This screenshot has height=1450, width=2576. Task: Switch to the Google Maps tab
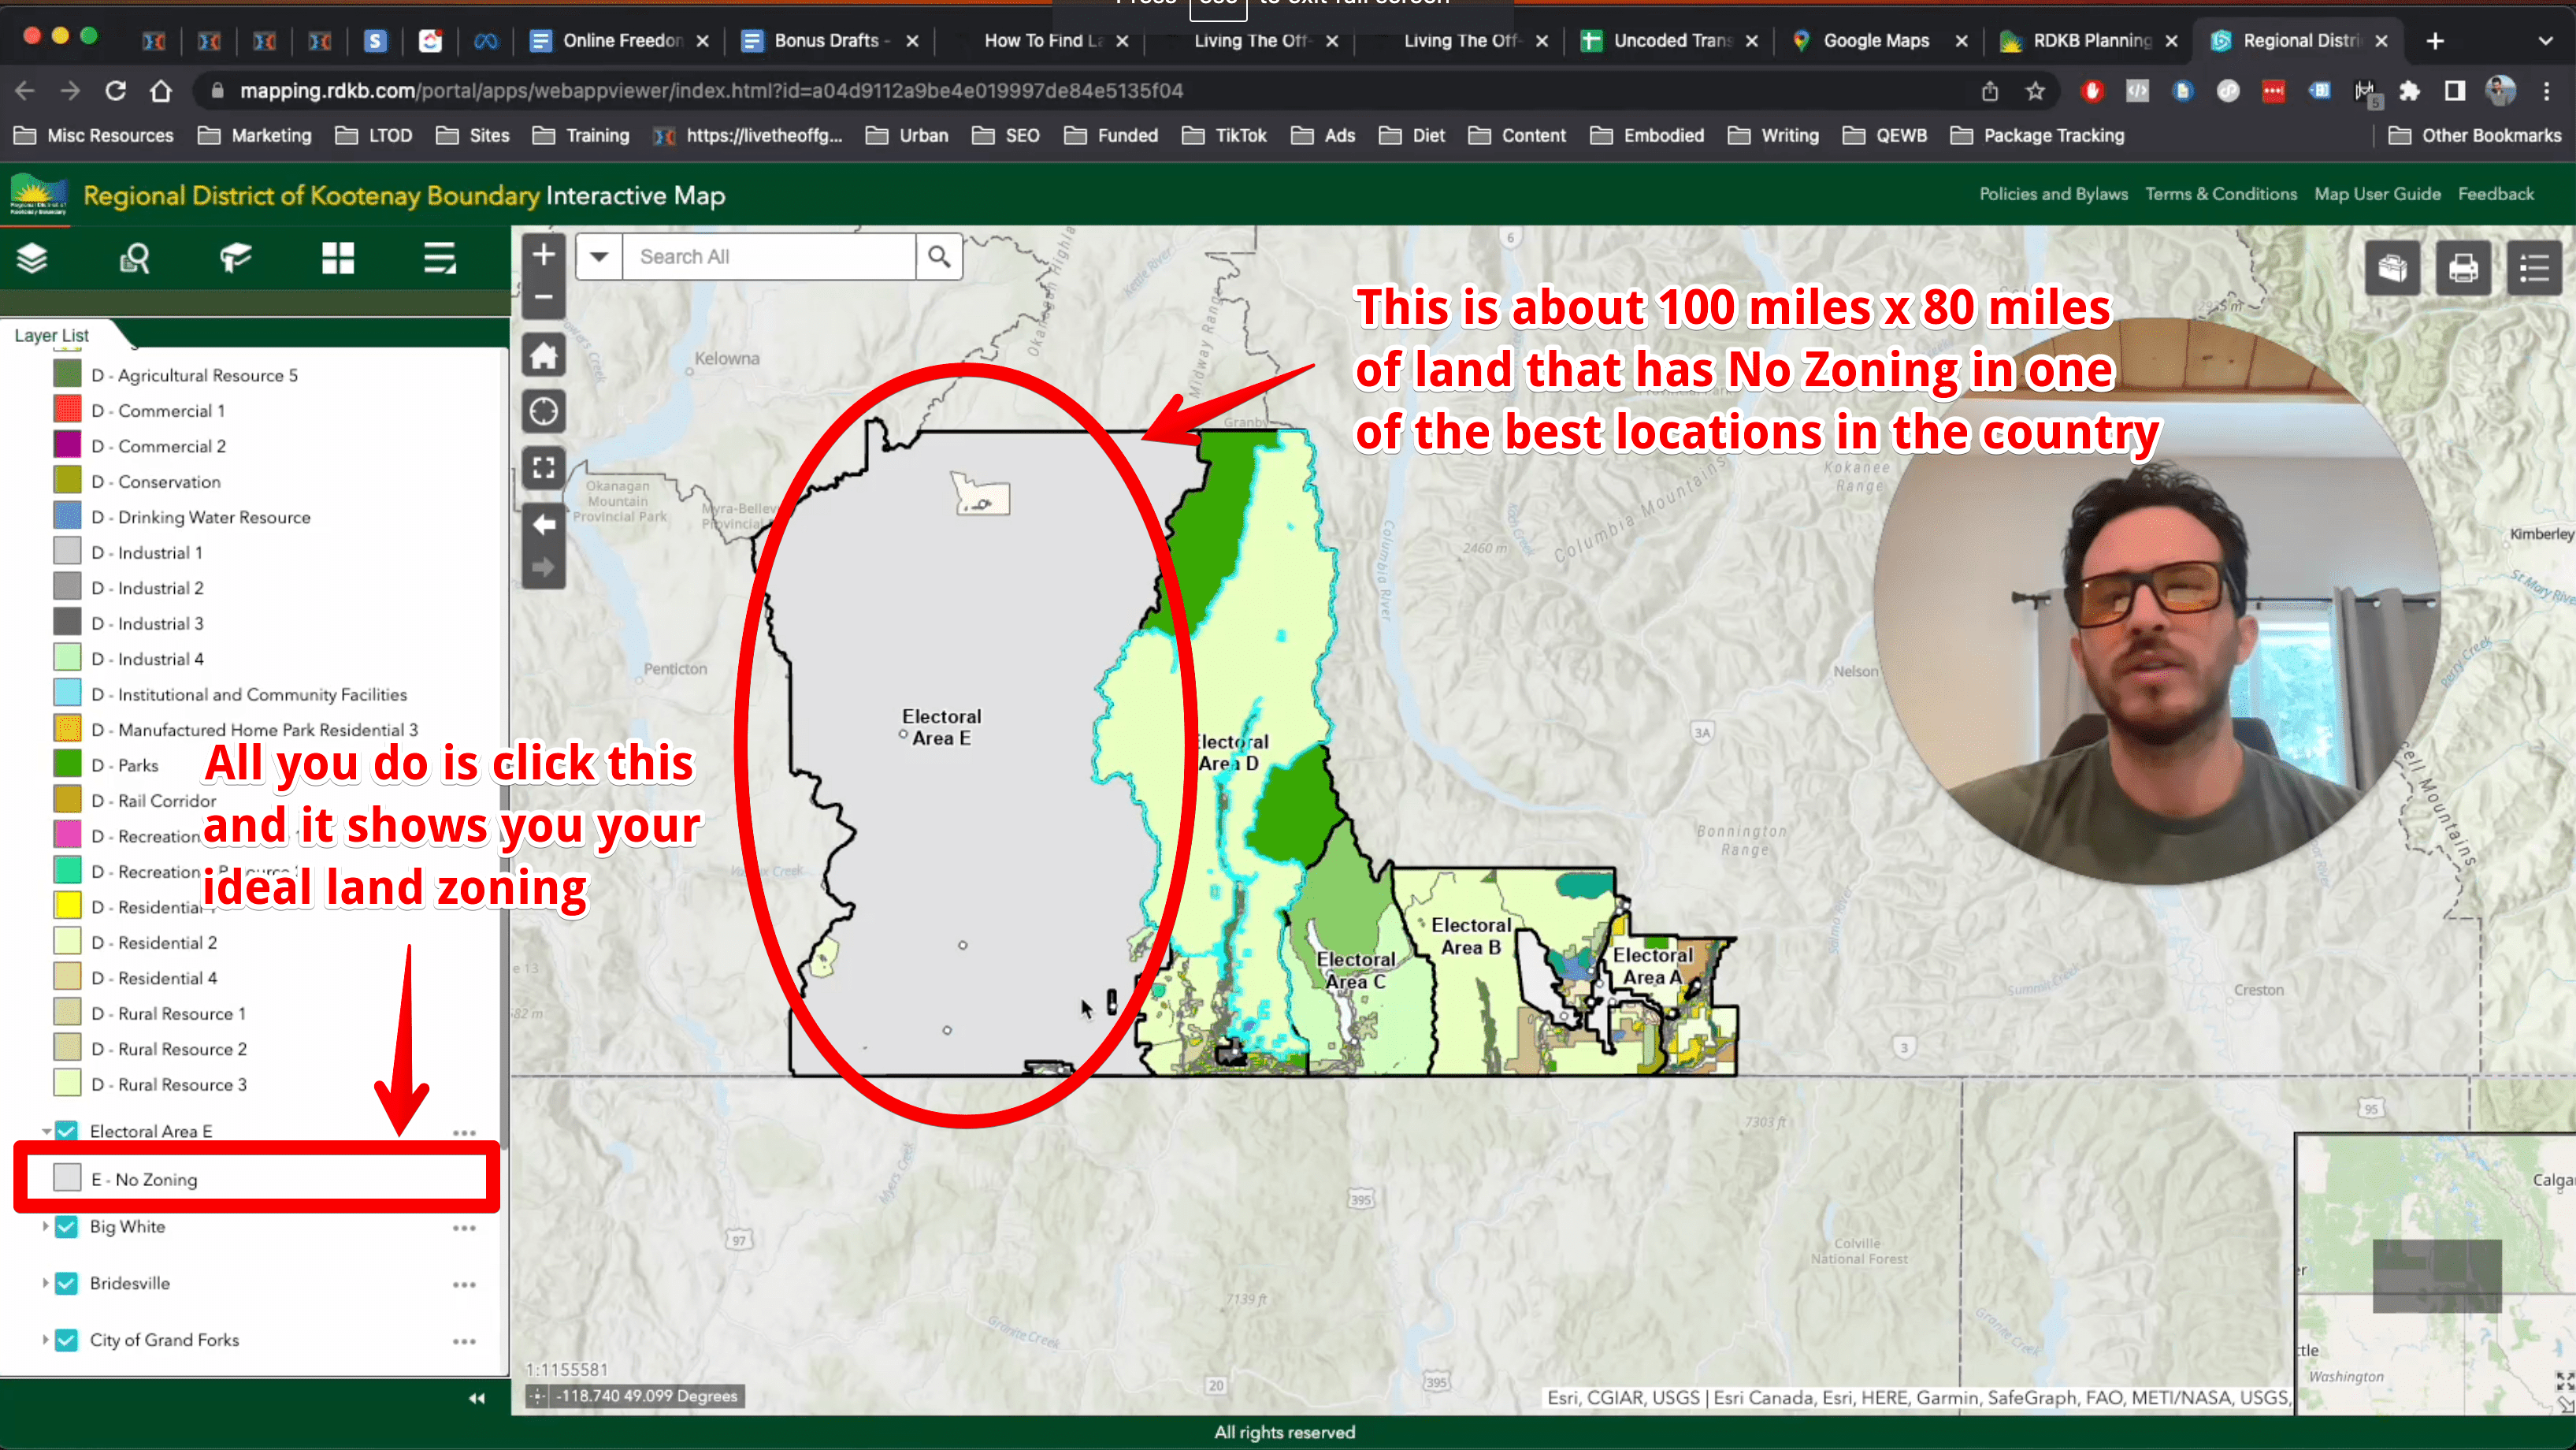(x=1876, y=41)
